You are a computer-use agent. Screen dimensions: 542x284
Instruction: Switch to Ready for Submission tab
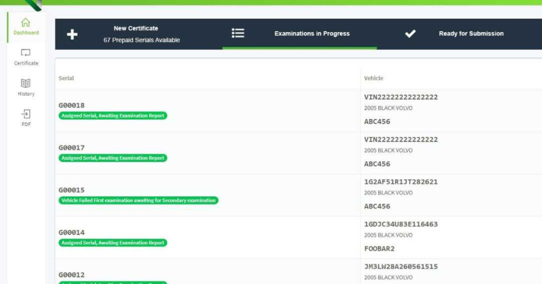click(471, 34)
